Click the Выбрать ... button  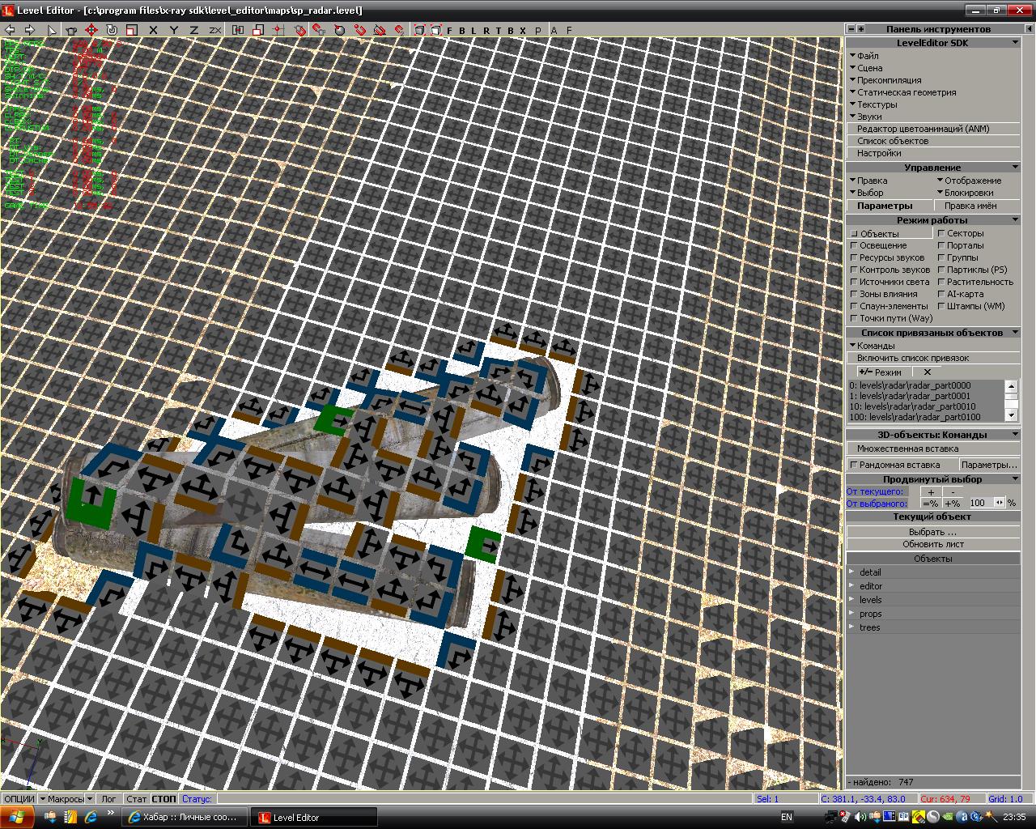pos(933,532)
